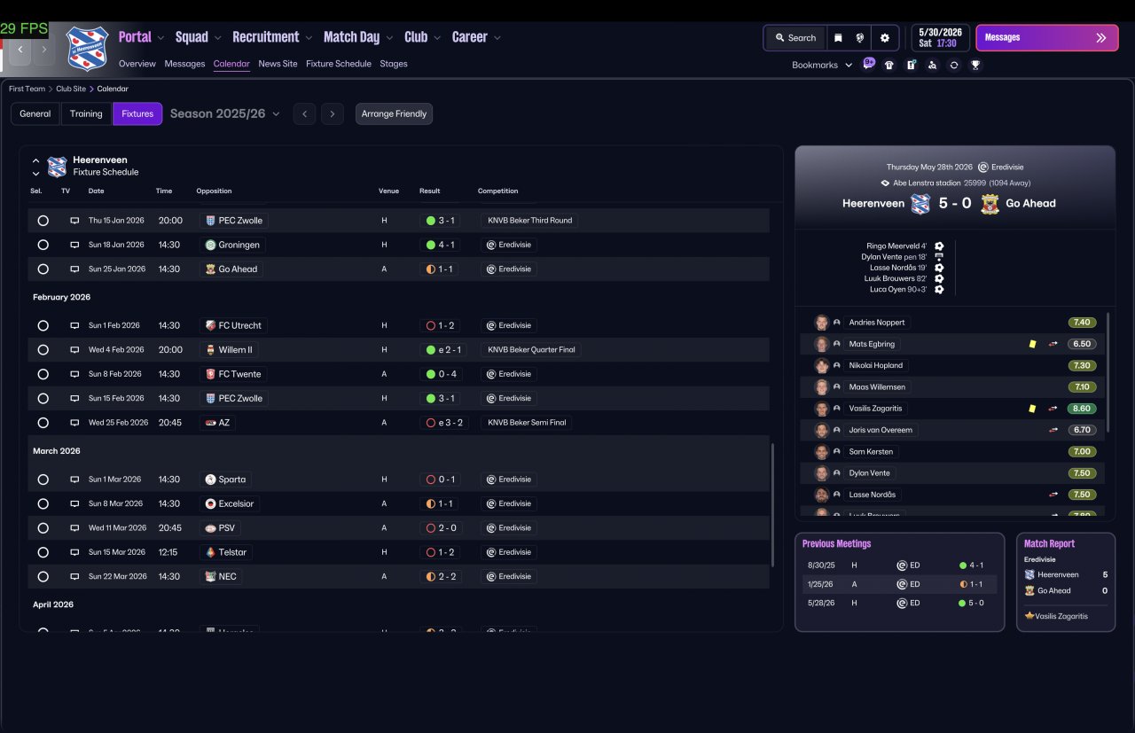Select the radio button for the Sparta fixture
Screen dimensions: 1135x733
43,480
